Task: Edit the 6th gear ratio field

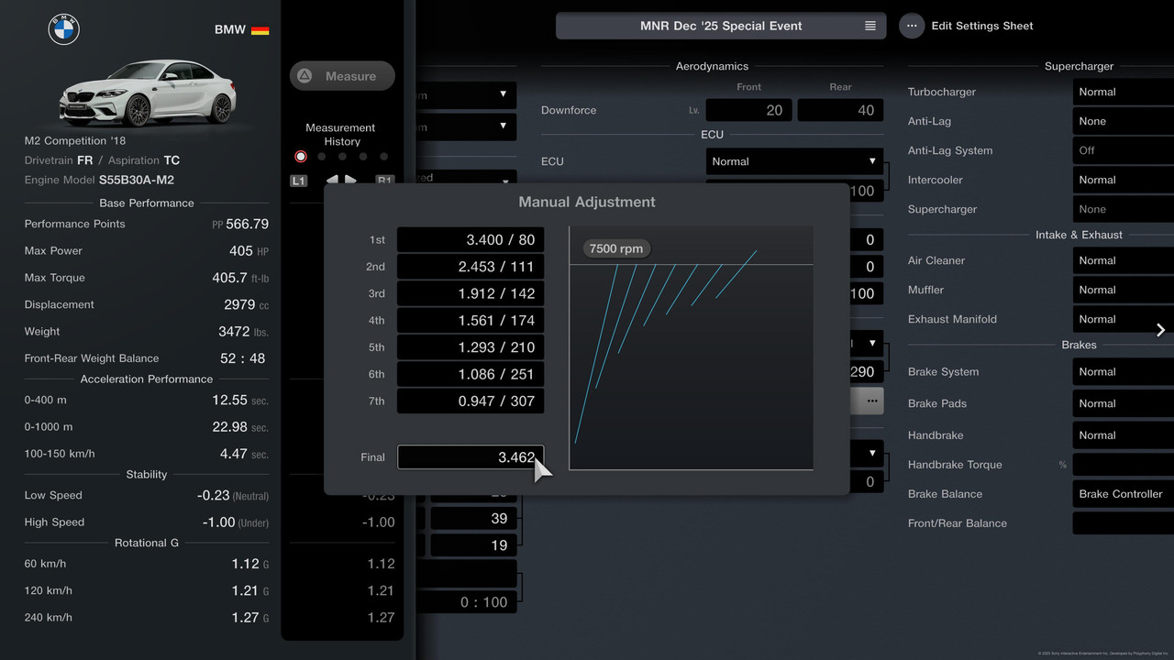Action: [471, 374]
